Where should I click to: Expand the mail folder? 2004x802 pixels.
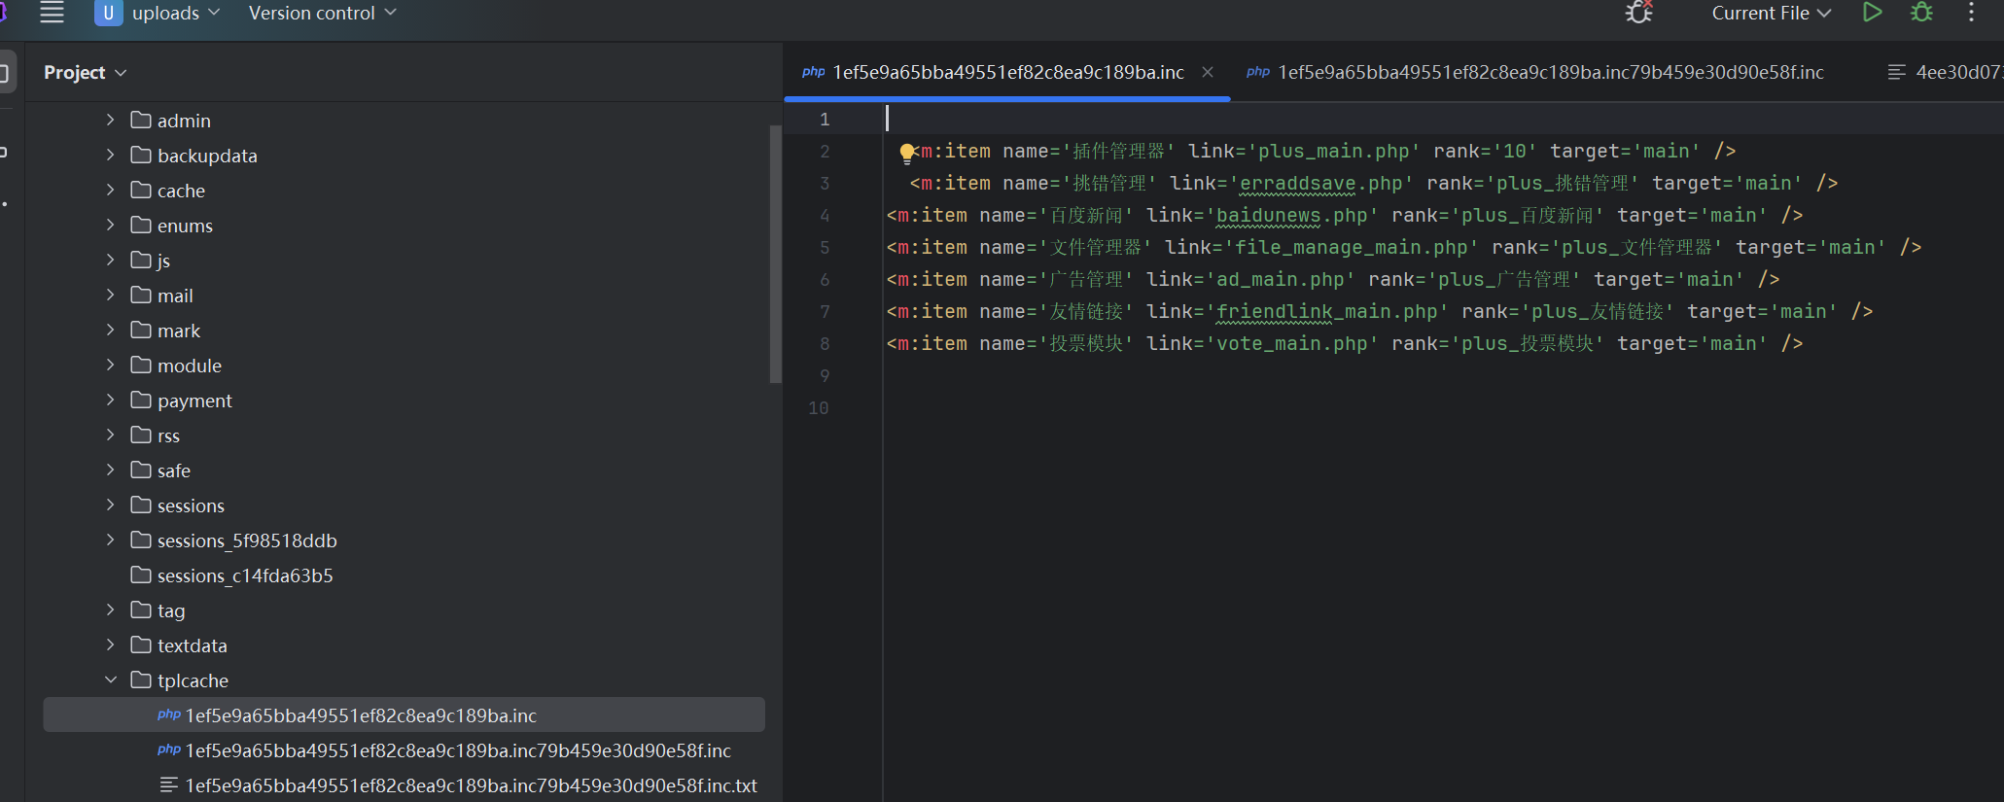(x=110, y=295)
